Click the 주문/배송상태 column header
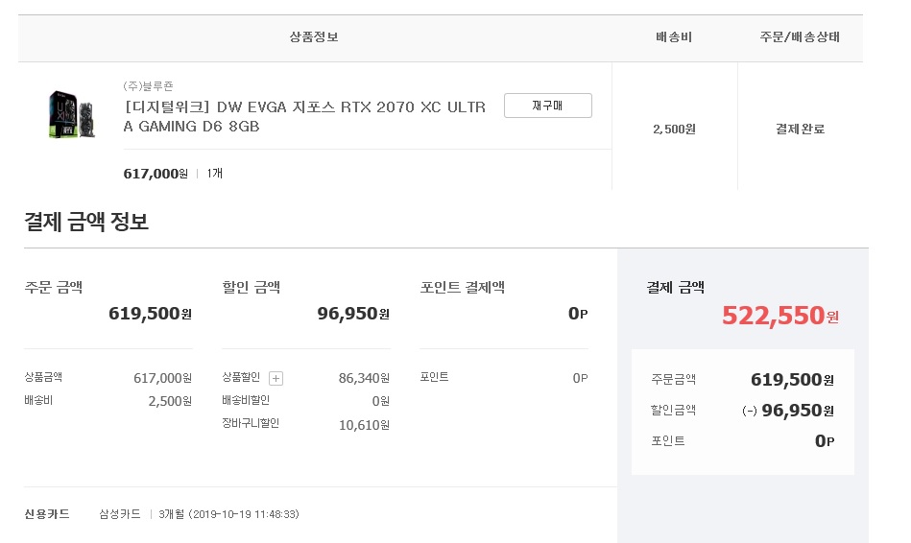 click(800, 37)
